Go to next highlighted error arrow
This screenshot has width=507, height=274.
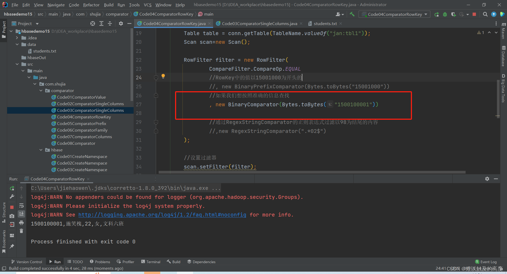[x=496, y=32]
